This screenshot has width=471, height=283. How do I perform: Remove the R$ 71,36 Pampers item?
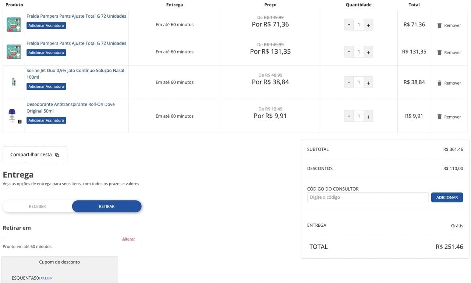click(x=449, y=25)
